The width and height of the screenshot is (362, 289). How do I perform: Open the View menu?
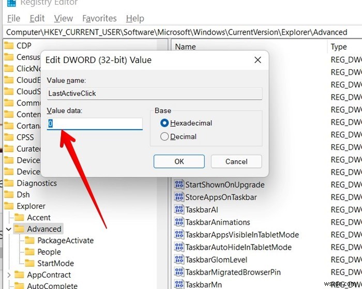[64, 18]
